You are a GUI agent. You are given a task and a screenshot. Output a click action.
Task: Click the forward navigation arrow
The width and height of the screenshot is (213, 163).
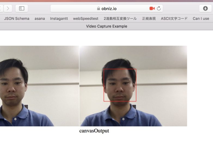[8, 8]
